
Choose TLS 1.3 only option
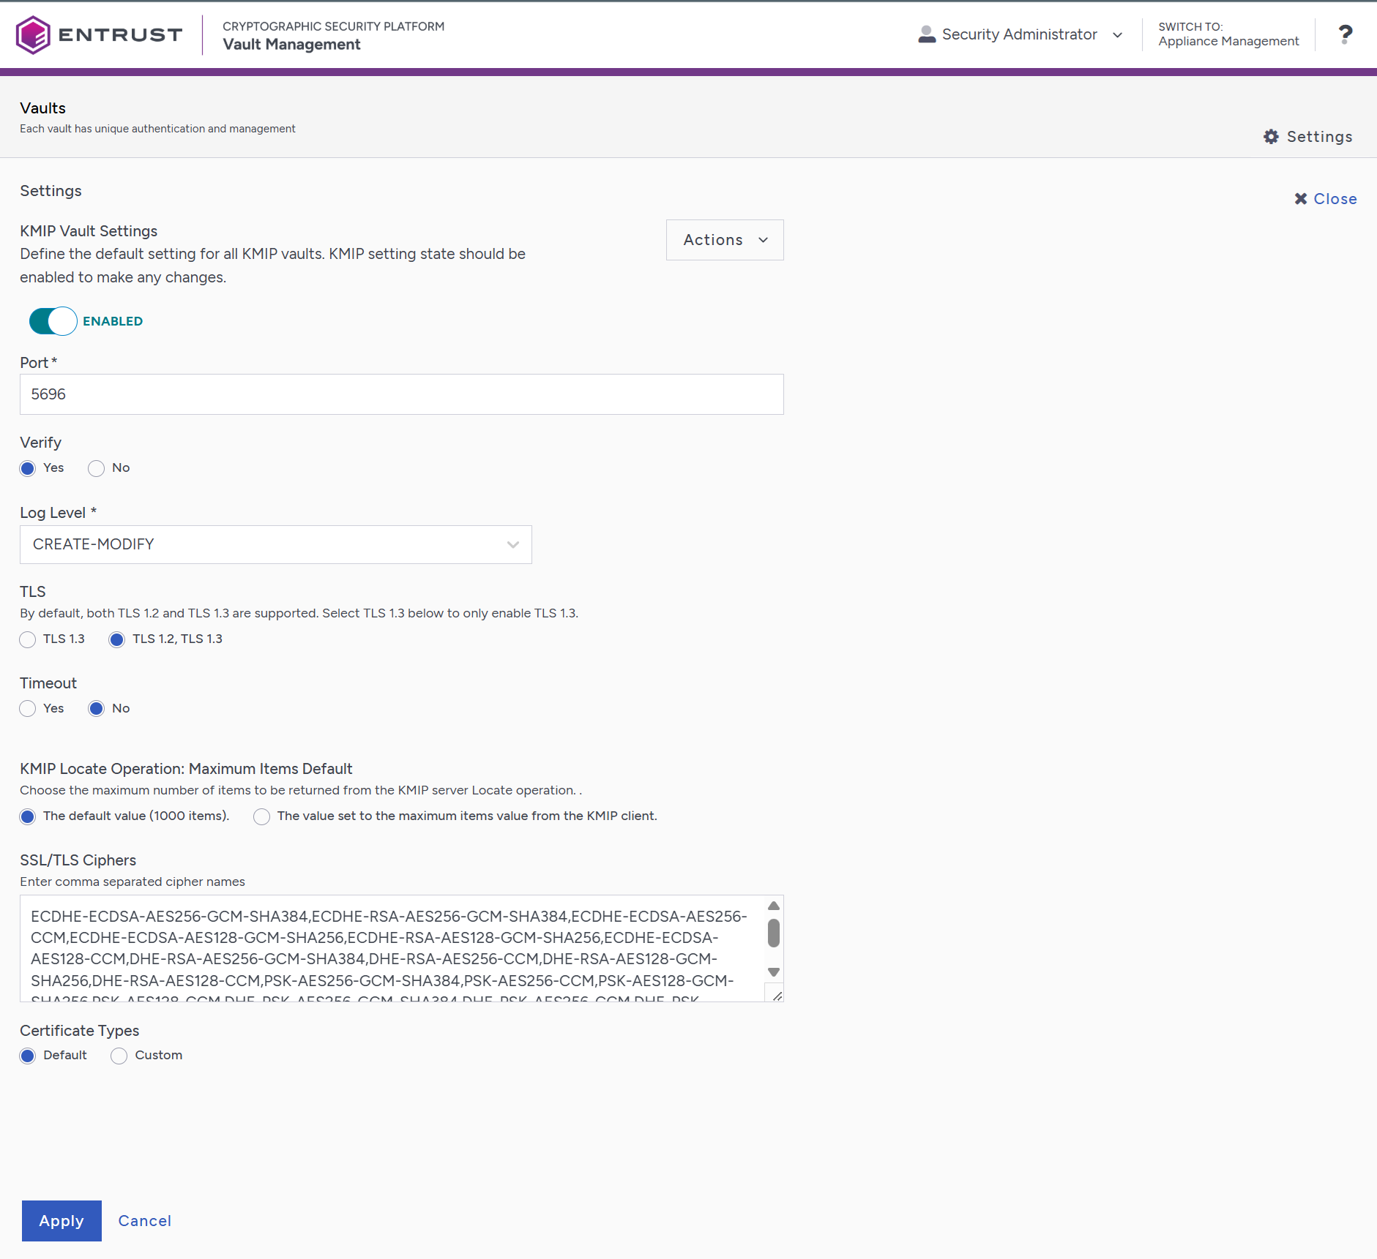28,639
